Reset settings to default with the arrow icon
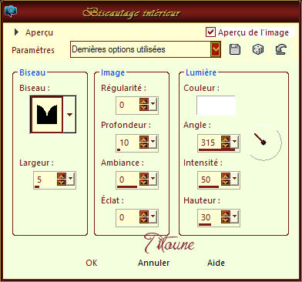This screenshot has height=282, width=302. tap(281, 49)
